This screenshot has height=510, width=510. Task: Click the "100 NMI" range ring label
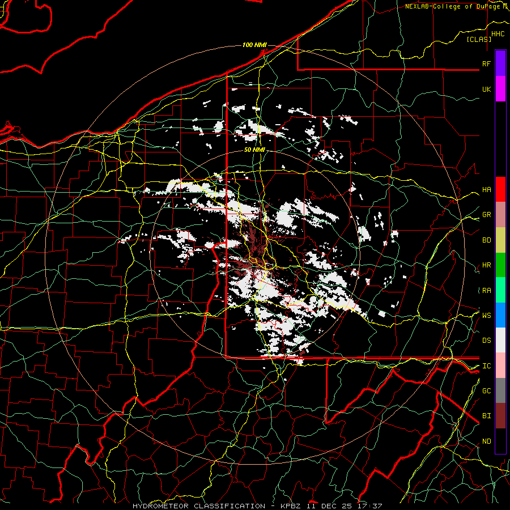(x=254, y=45)
